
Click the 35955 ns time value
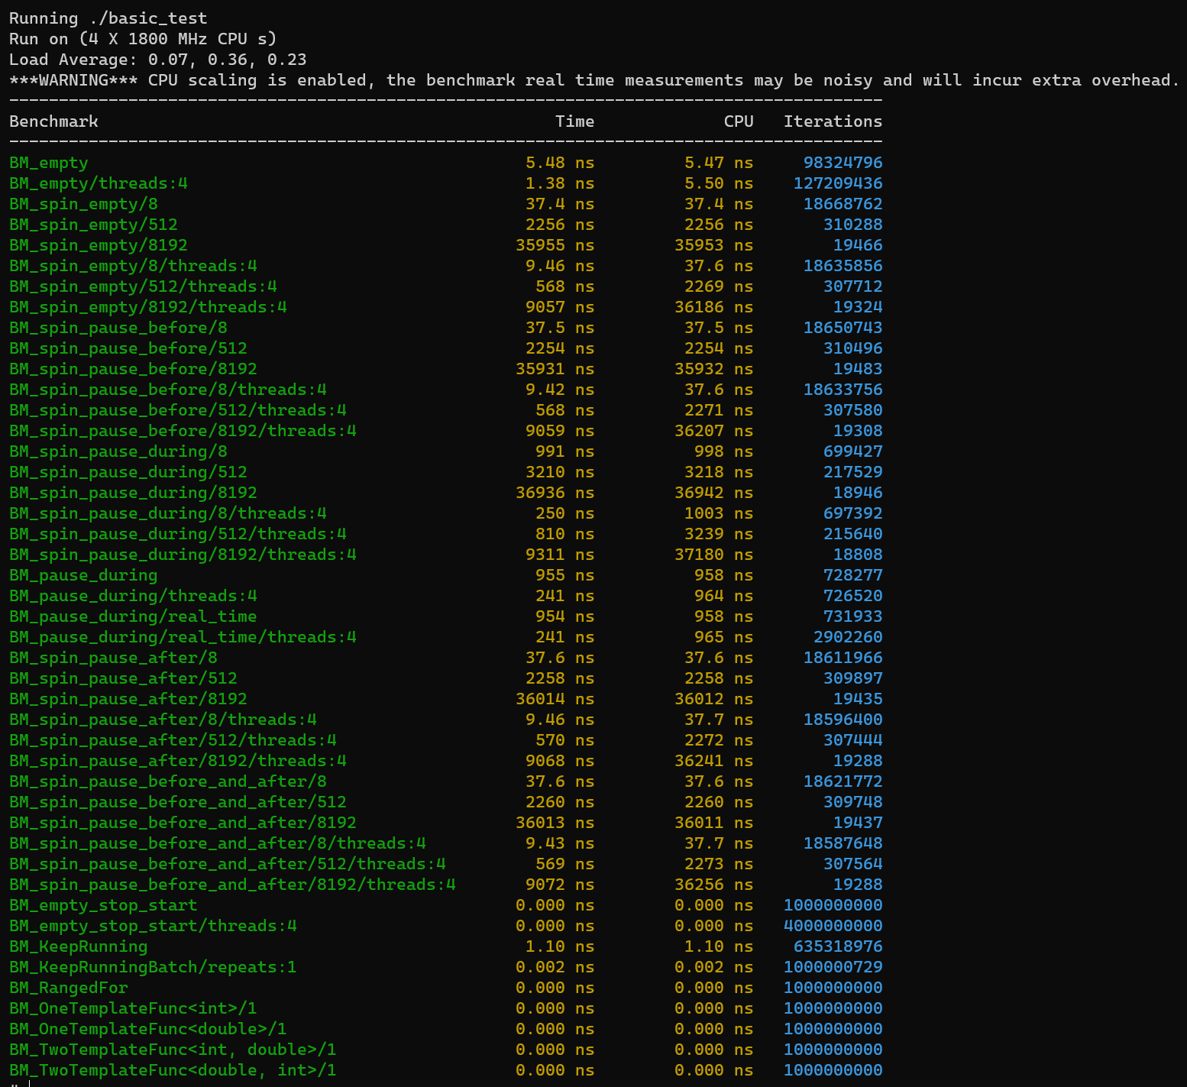555,245
